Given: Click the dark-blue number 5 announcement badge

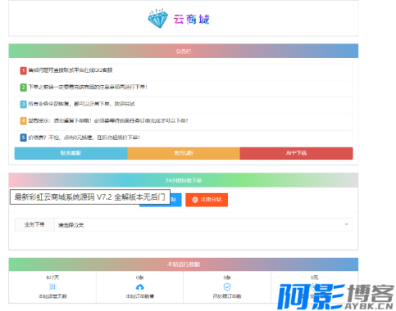Looking at the screenshot, I should coord(23,137).
